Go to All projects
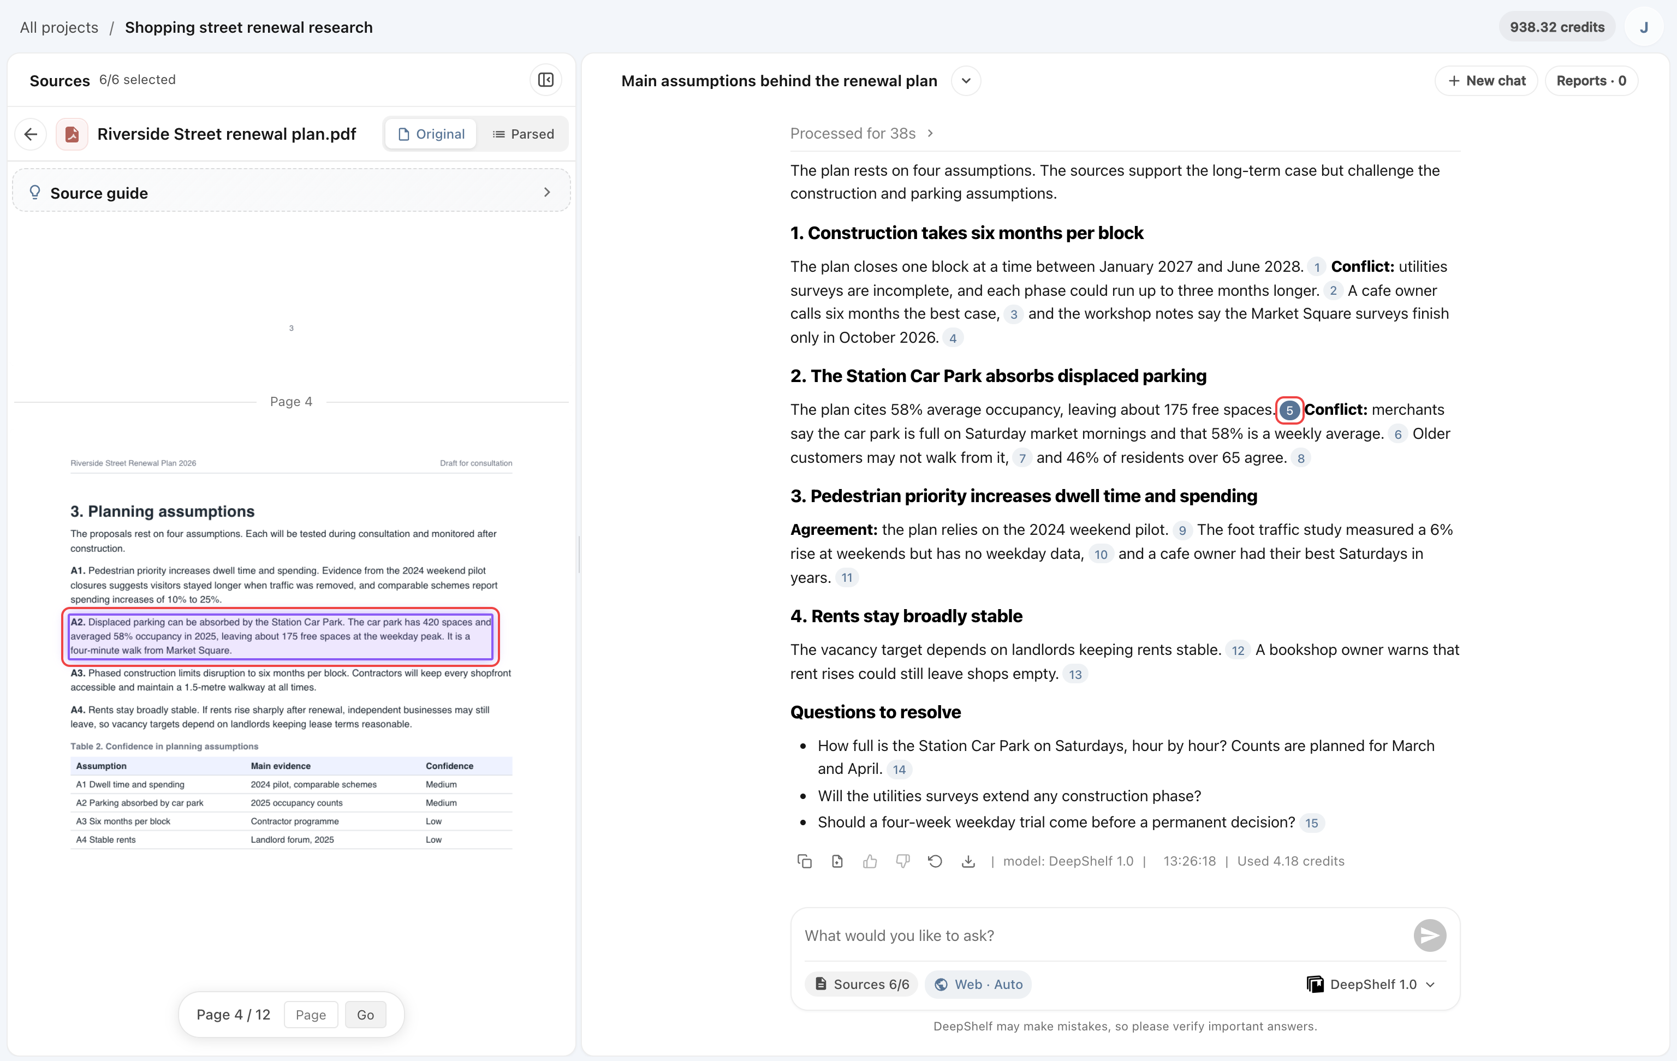This screenshot has width=1677, height=1061. click(59, 27)
